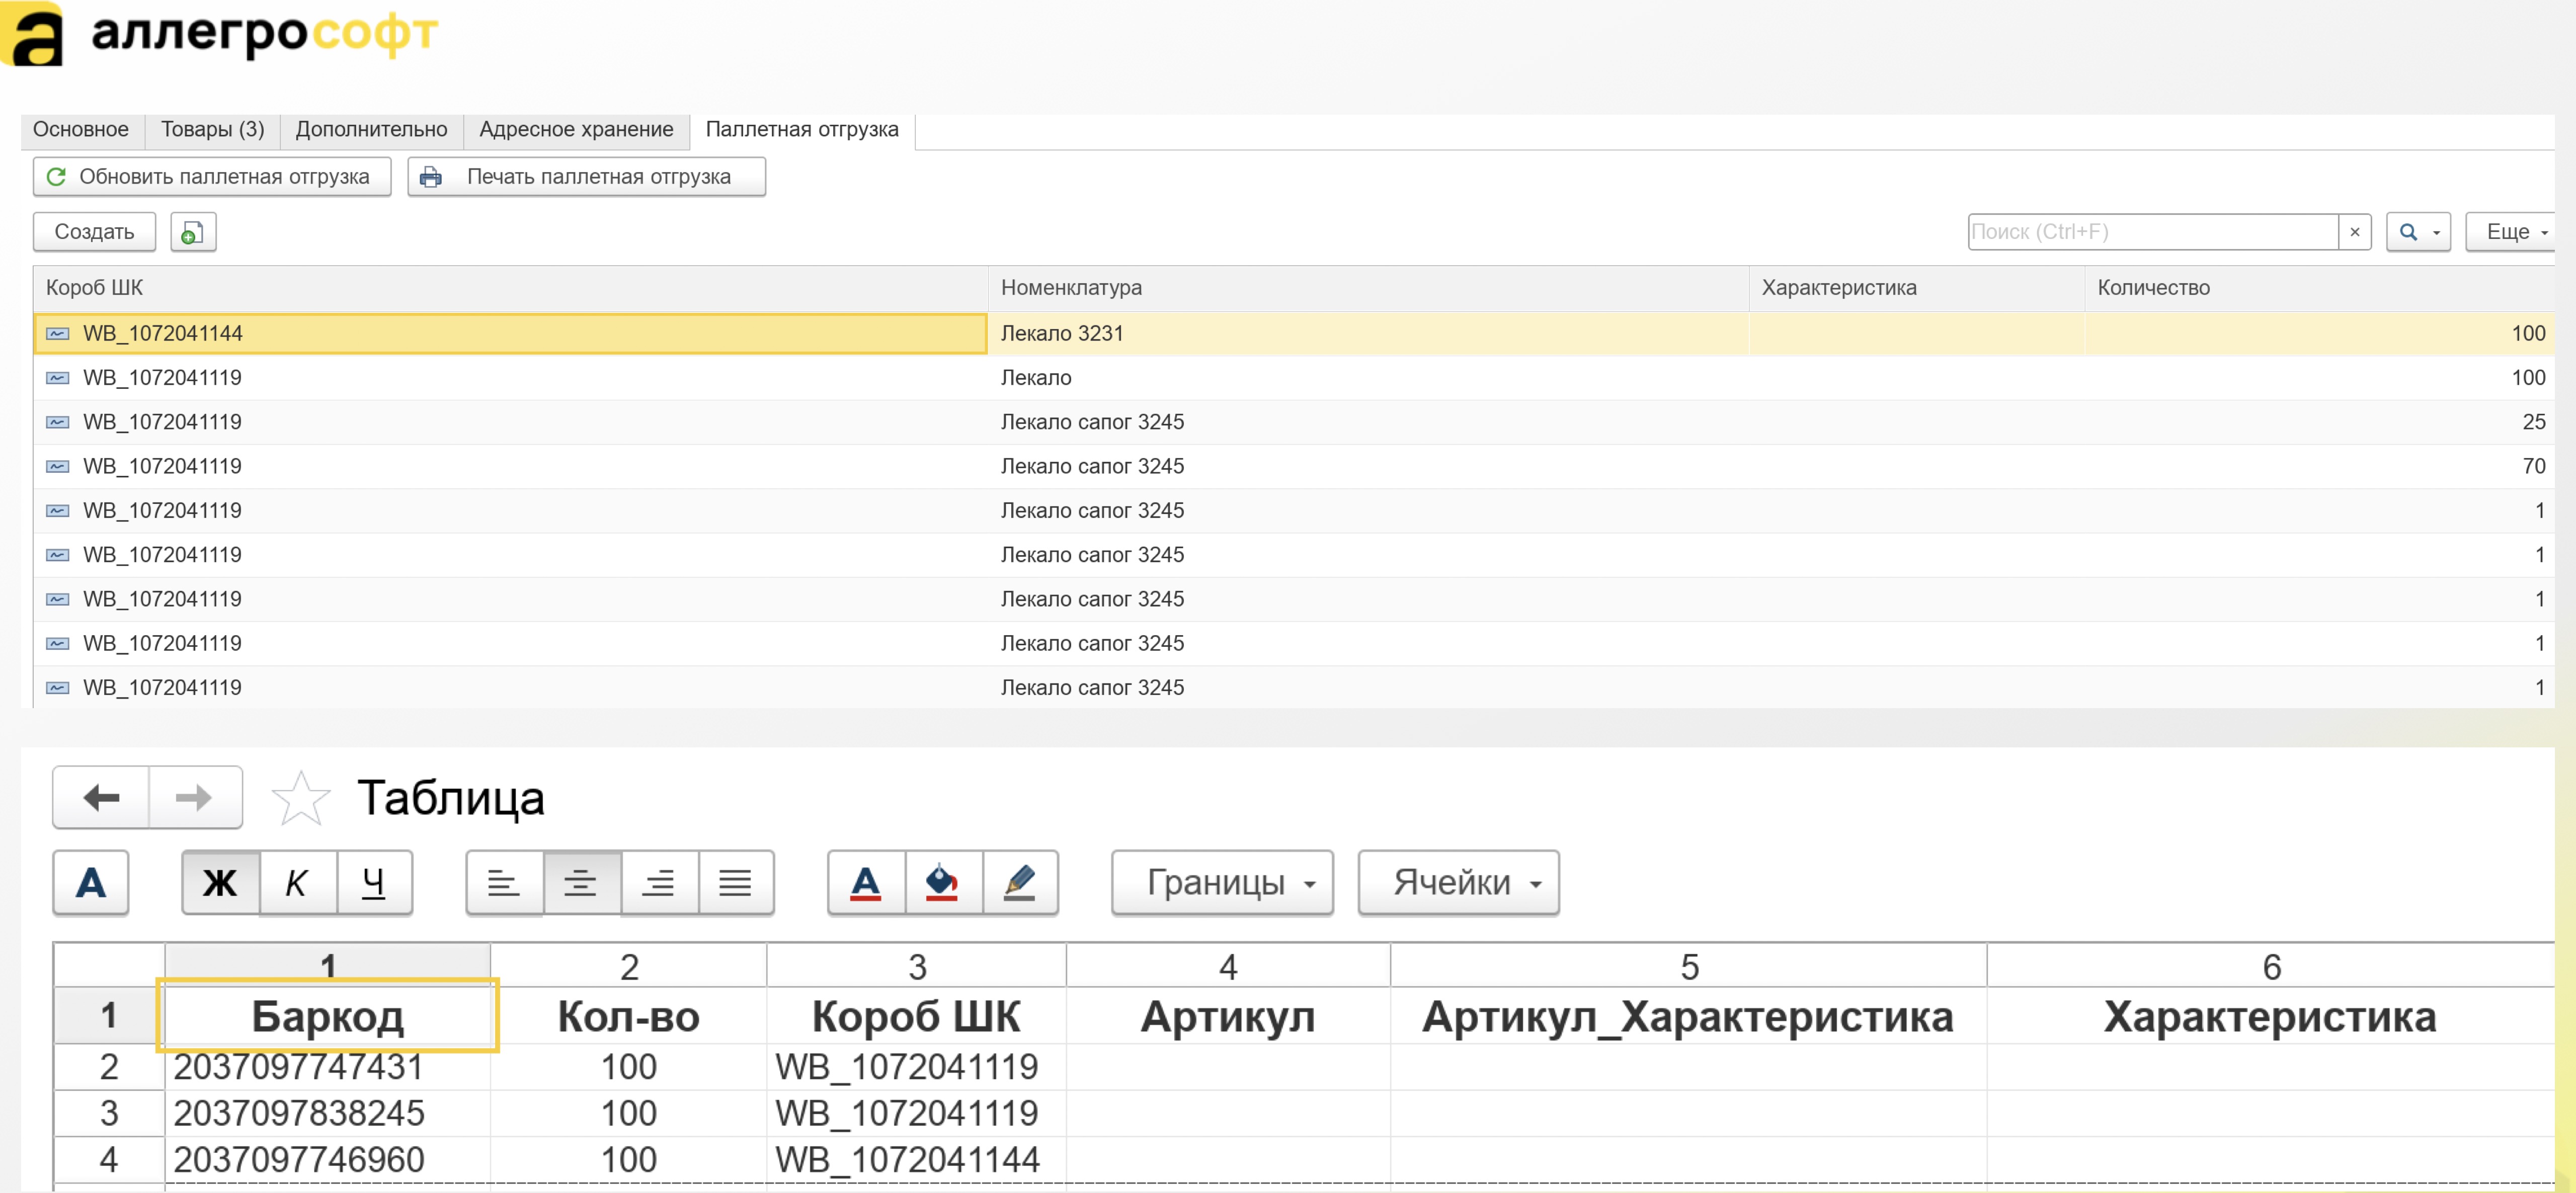2576x1193 pixels.
Task: Choose text color with the red-underlined A
Action: click(866, 883)
